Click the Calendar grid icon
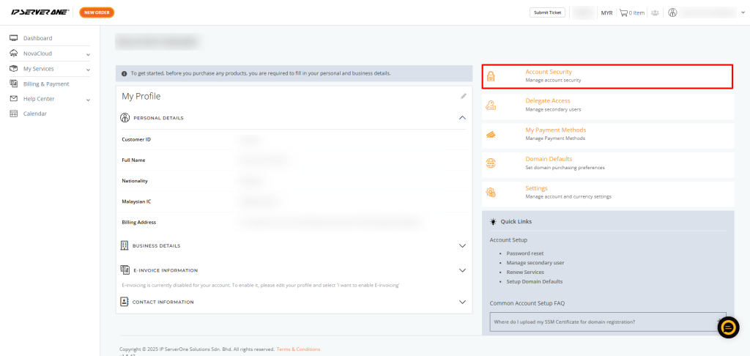Viewport: 750px width, 356px height. click(14, 114)
